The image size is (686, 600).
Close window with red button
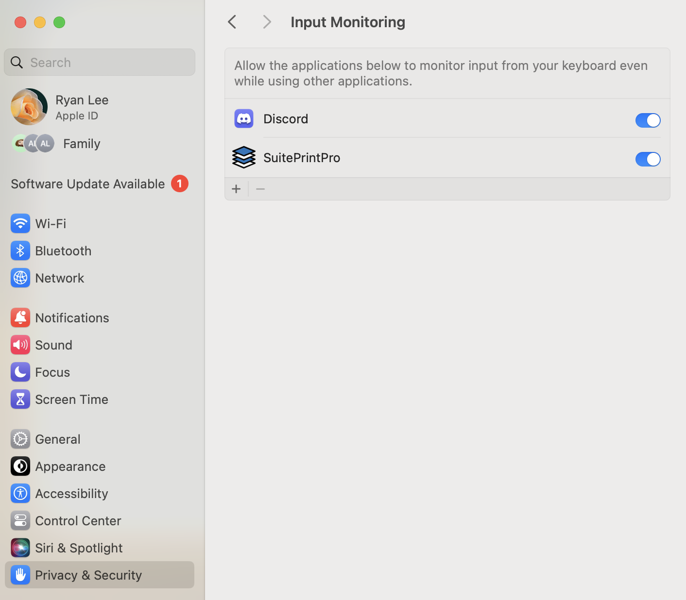click(x=20, y=22)
